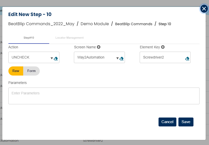Viewport: 209px width, 145px height.
Task: Clear the Action field with eraser icon
Action: coord(56,59)
